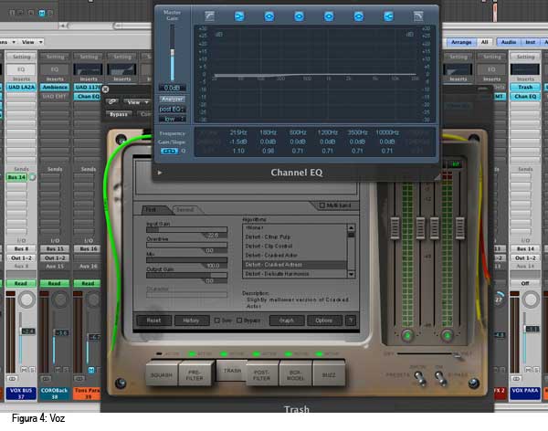Click the right green meter knob in Trash
Image resolution: width=548 pixels, height=431 pixels.
click(447, 335)
